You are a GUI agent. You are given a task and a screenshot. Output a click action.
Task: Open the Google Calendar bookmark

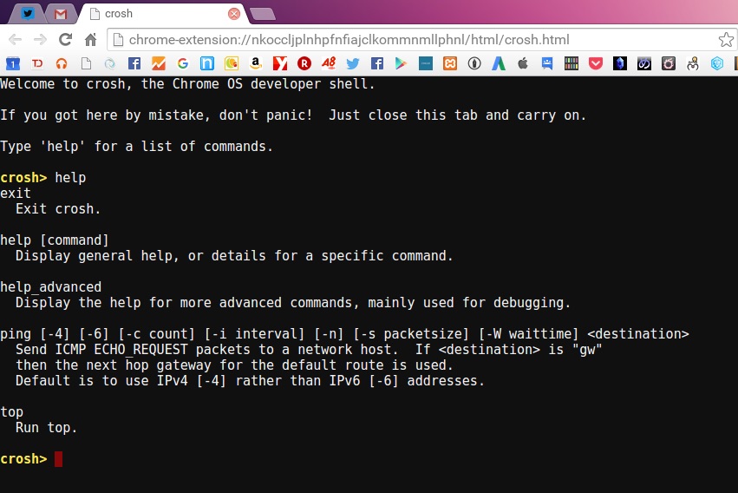pos(13,63)
